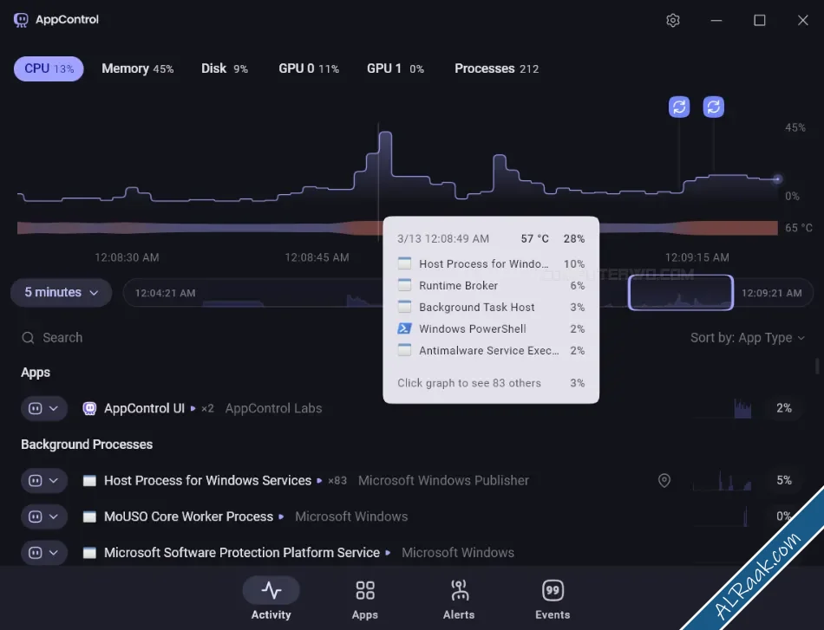The width and height of the screenshot is (824, 630).
Task: Show the Processes 212 tab
Action: pyautogui.click(x=497, y=68)
